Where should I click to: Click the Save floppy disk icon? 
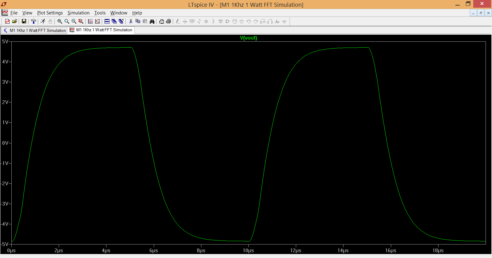24,21
